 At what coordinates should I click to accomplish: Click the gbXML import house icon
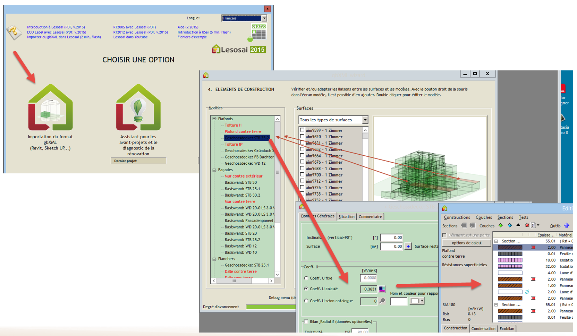click(x=50, y=107)
